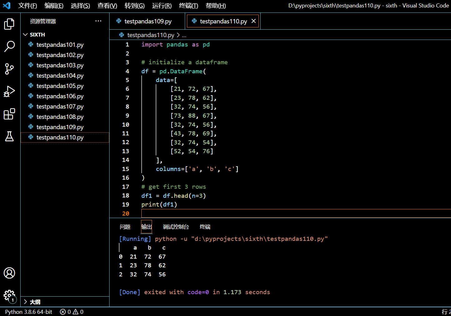The width and height of the screenshot is (451, 316).
Task: Open the 文件(F) menu
Action: pyautogui.click(x=27, y=6)
